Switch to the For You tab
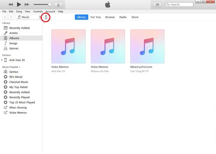Screen dimensions: 216x154 click(96, 17)
